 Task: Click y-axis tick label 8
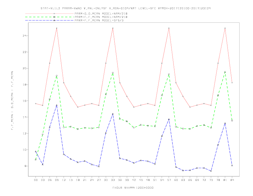click(26, 166)
